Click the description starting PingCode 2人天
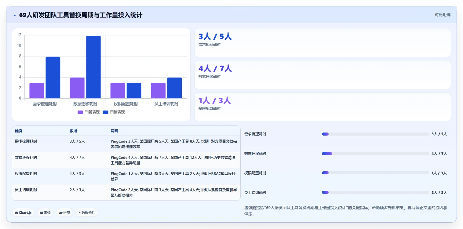The image size is (463, 229). (174, 193)
